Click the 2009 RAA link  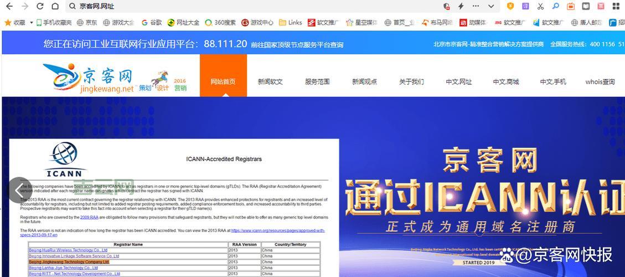[89, 218]
